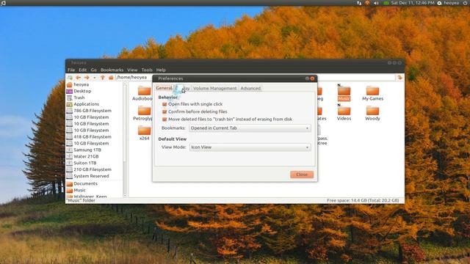The height and width of the screenshot is (264, 470).
Task: Switch to the Advanced tab
Action: coord(250,88)
